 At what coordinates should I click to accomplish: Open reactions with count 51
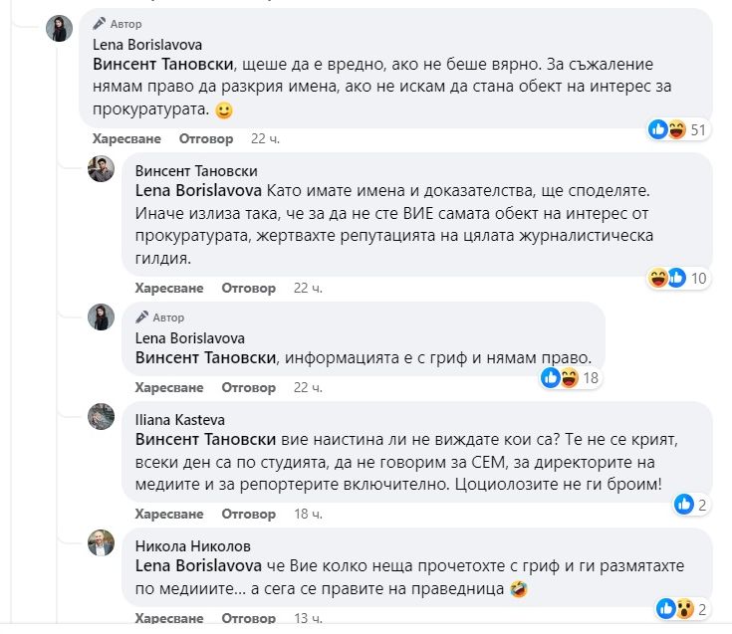click(x=677, y=129)
